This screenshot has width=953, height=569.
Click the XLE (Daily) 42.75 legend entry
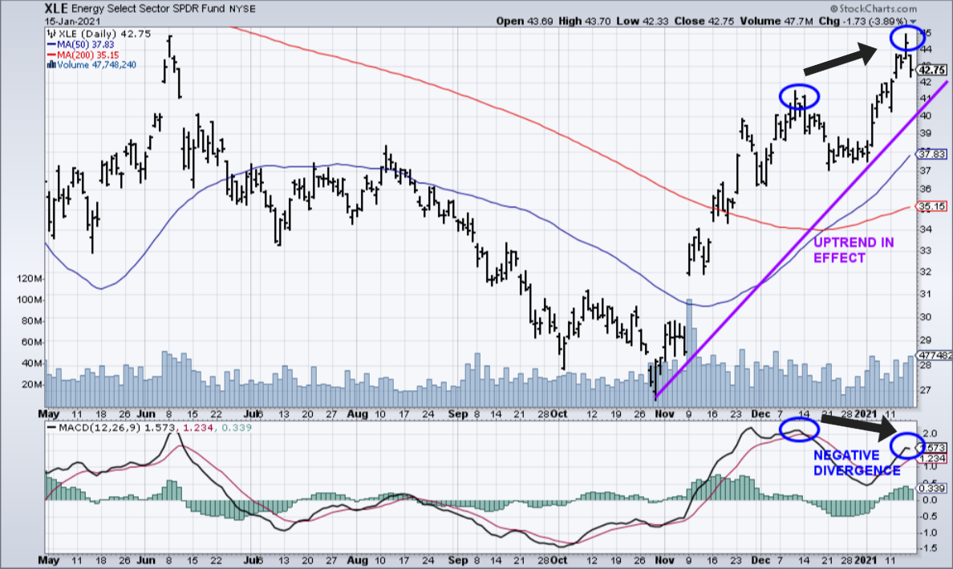coord(104,34)
